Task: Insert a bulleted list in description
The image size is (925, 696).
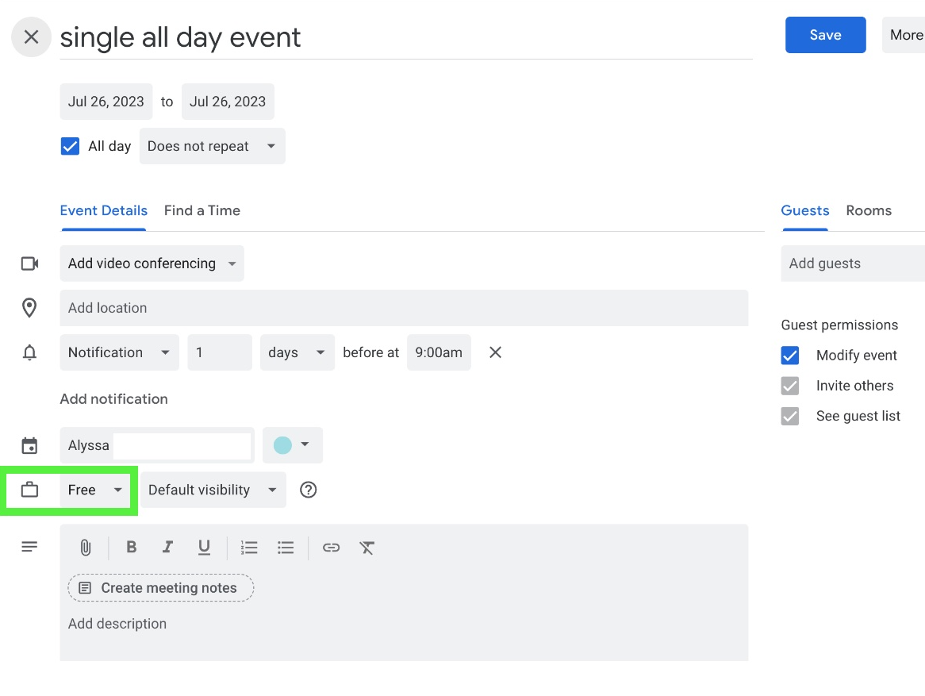Action: [286, 548]
